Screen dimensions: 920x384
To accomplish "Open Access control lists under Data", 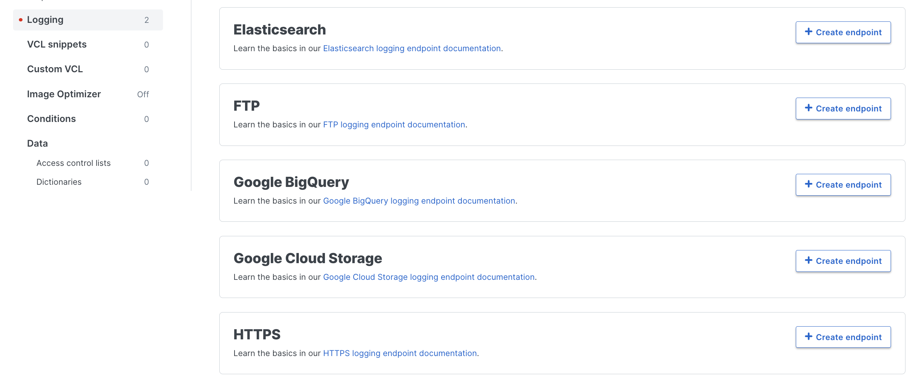I will tap(74, 163).
